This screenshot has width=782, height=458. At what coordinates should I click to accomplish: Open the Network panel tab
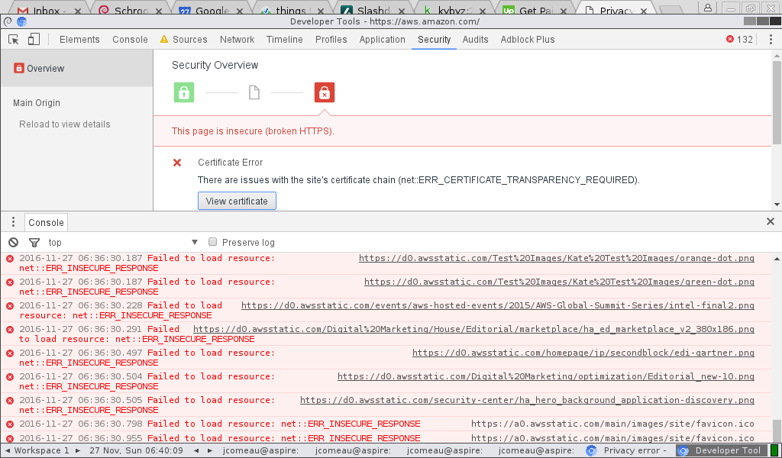pyautogui.click(x=237, y=40)
